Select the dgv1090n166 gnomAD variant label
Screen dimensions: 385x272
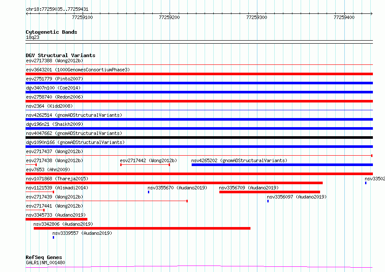75,142
